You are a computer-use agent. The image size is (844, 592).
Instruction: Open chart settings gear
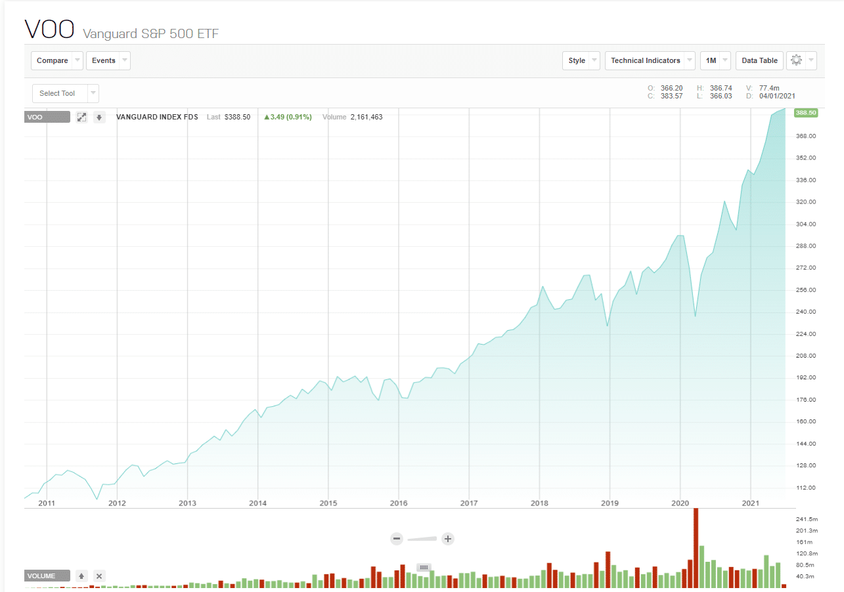[x=803, y=60]
